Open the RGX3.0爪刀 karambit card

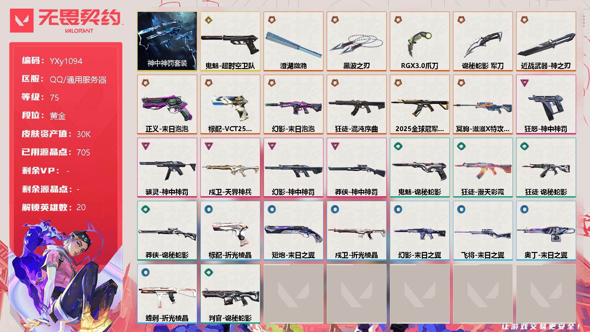(419, 41)
